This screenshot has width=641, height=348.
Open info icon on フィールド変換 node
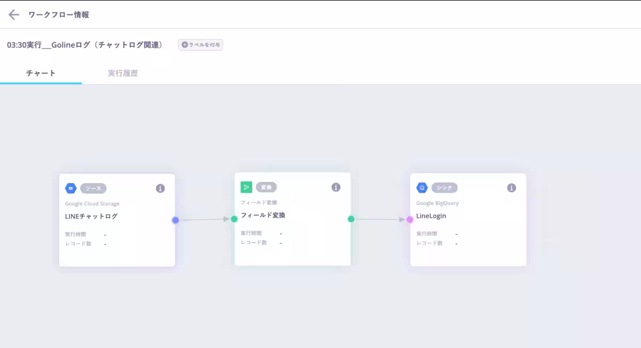(x=336, y=187)
